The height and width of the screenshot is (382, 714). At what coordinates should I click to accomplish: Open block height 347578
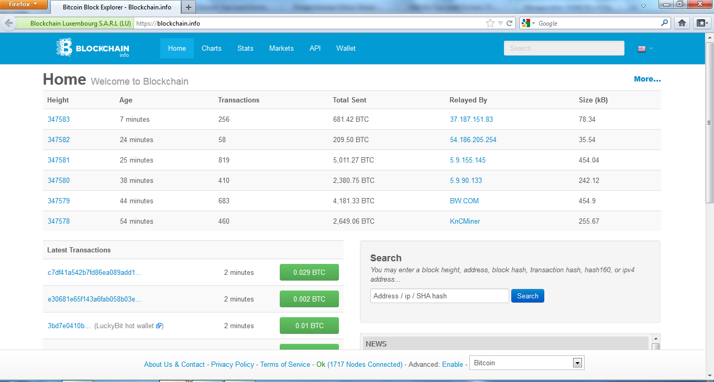click(59, 221)
